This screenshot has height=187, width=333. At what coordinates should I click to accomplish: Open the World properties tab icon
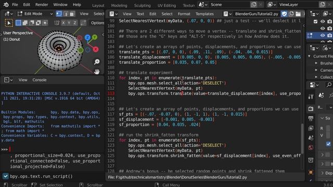click(x=311, y=148)
